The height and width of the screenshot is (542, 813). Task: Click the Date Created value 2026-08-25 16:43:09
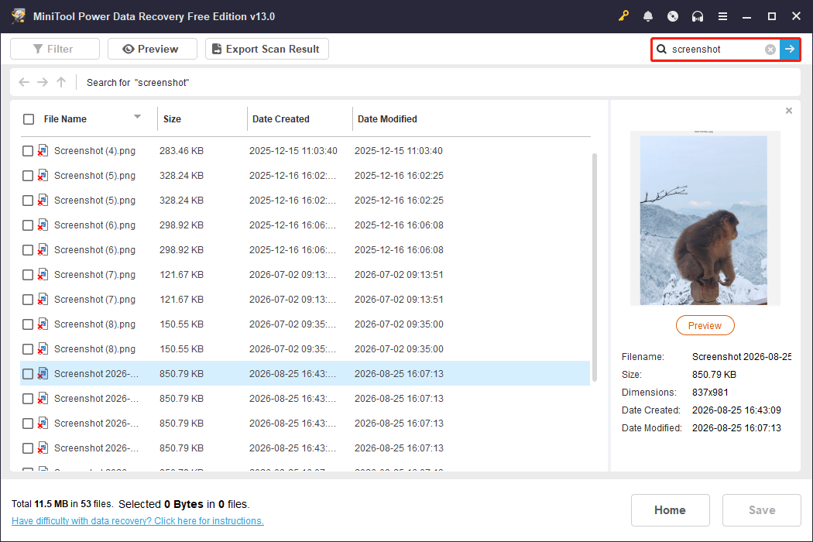(736, 410)
